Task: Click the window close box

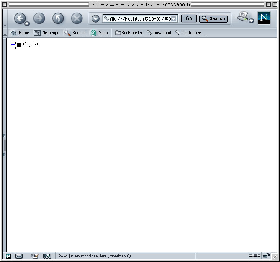Action: [4, 4]
